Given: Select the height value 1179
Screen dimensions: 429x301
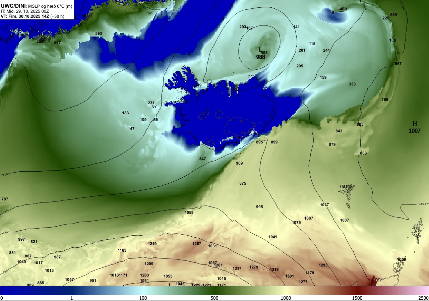Looking at the screenshot, I should click(310, 273).
